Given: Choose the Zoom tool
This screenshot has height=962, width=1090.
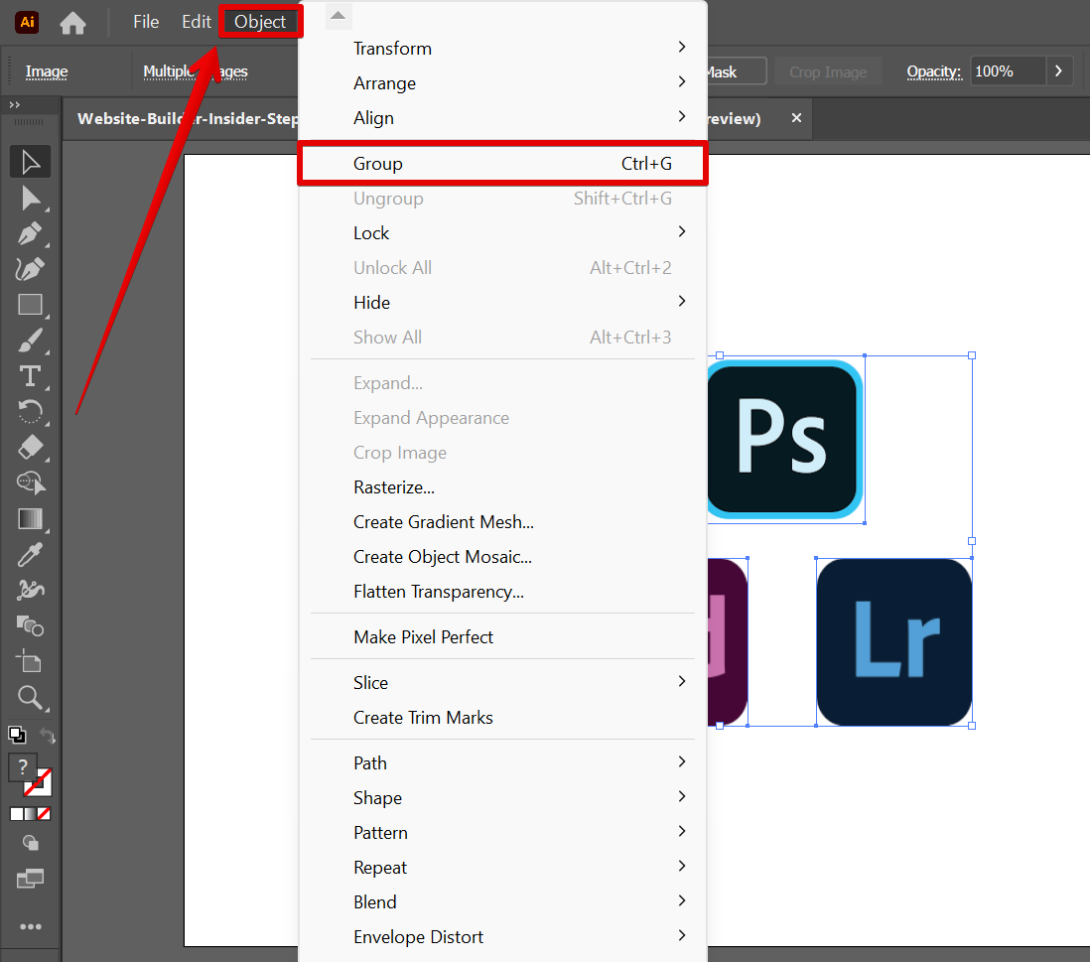Looking at the screenshot, I should (30, 697).
